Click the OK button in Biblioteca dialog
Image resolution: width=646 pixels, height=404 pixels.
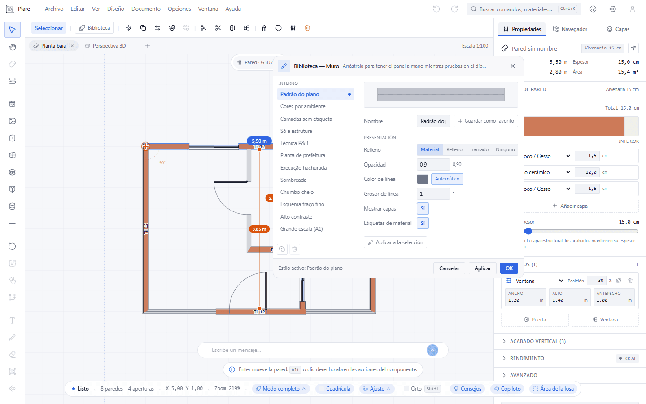tap(509, 268)
